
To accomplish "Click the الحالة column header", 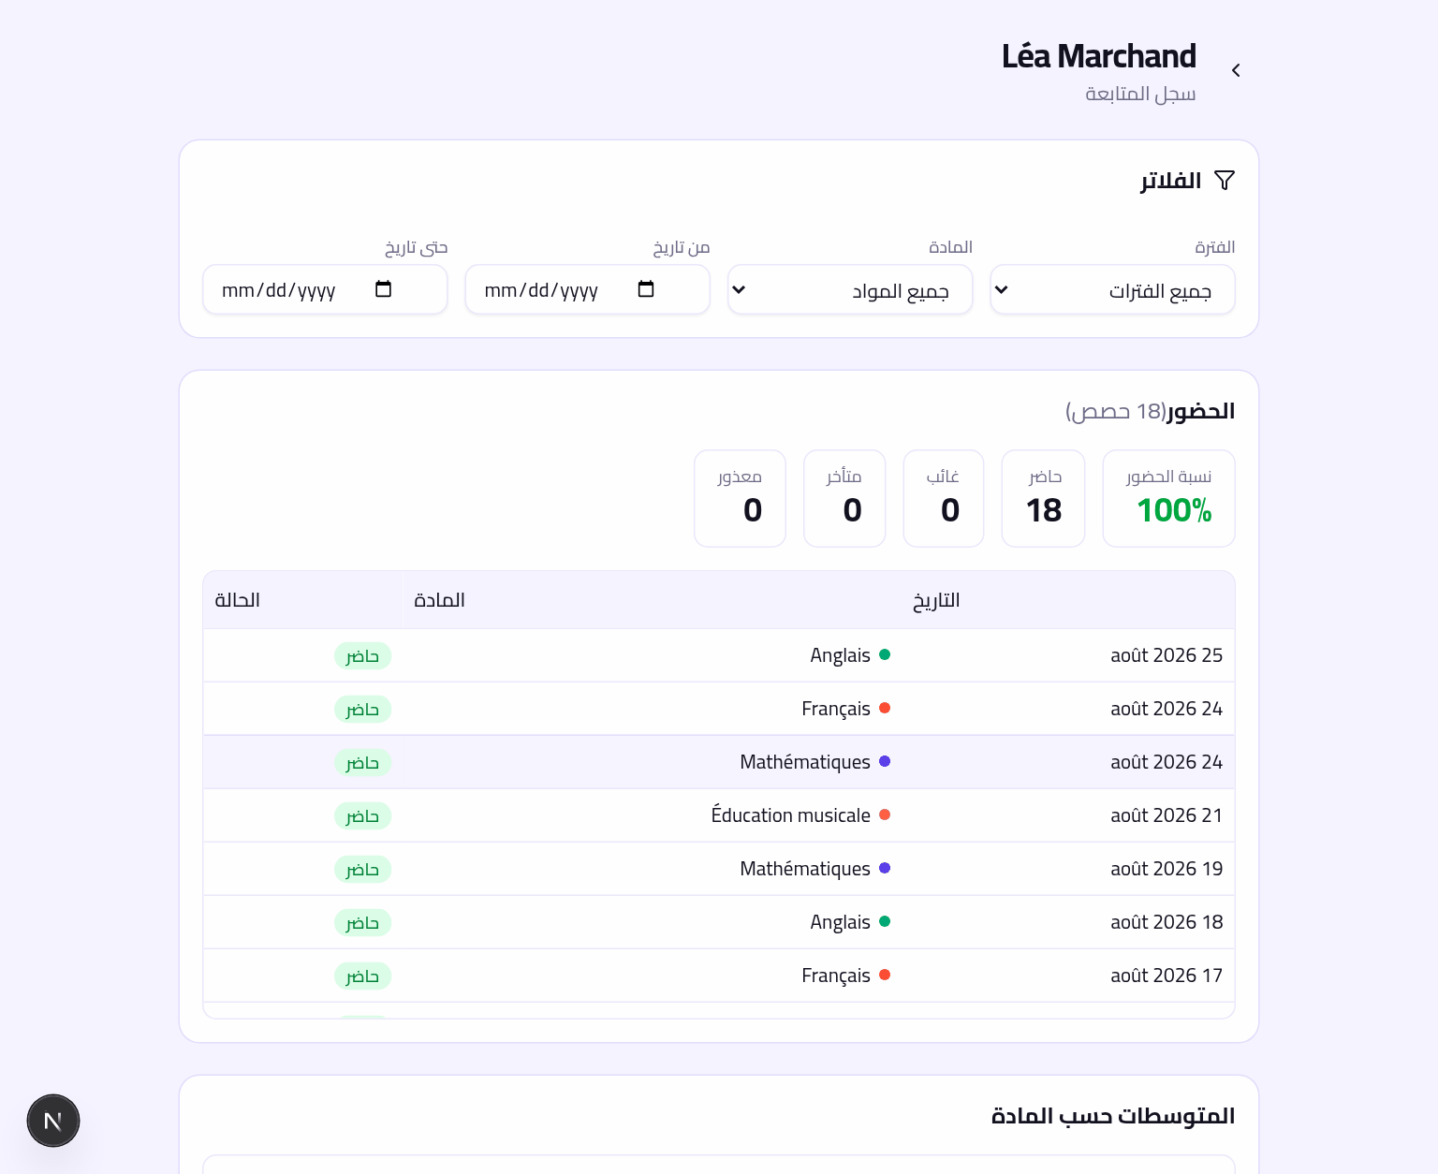I will point(237,600).
